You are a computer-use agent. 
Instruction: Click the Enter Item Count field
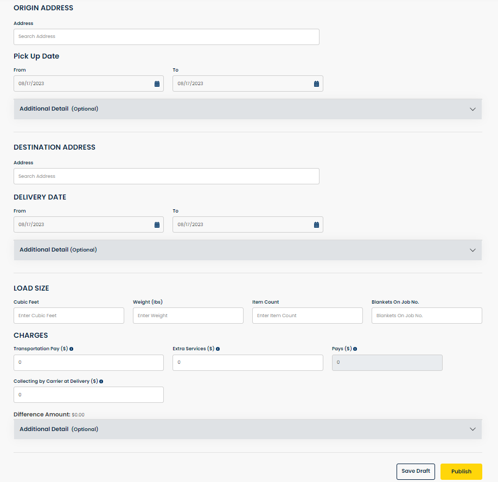pos(307,315)
